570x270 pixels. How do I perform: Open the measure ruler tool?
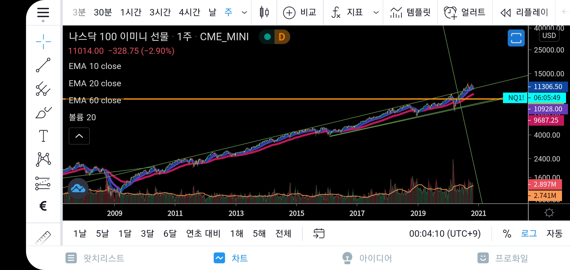pos(43,237)
